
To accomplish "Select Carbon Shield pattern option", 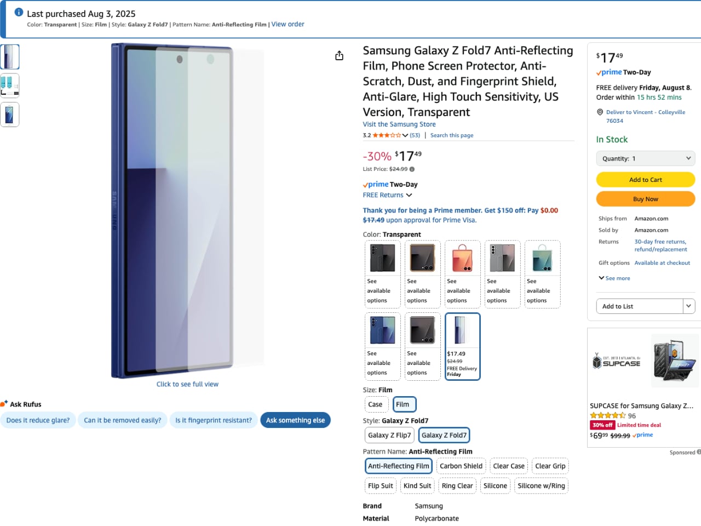I will click(x=461, y=466).
